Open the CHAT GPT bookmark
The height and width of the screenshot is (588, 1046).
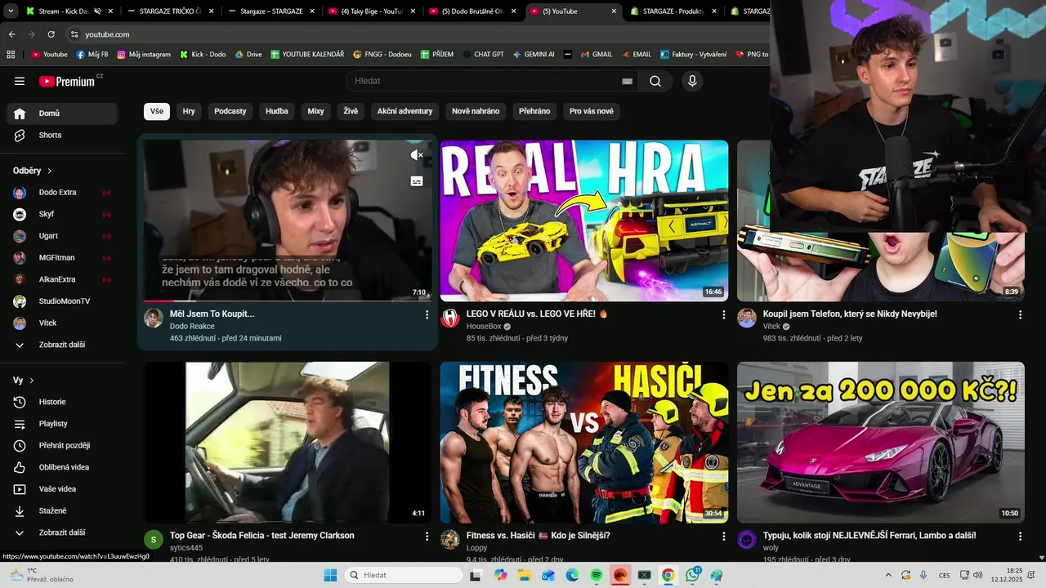click(x=483, y=55)
